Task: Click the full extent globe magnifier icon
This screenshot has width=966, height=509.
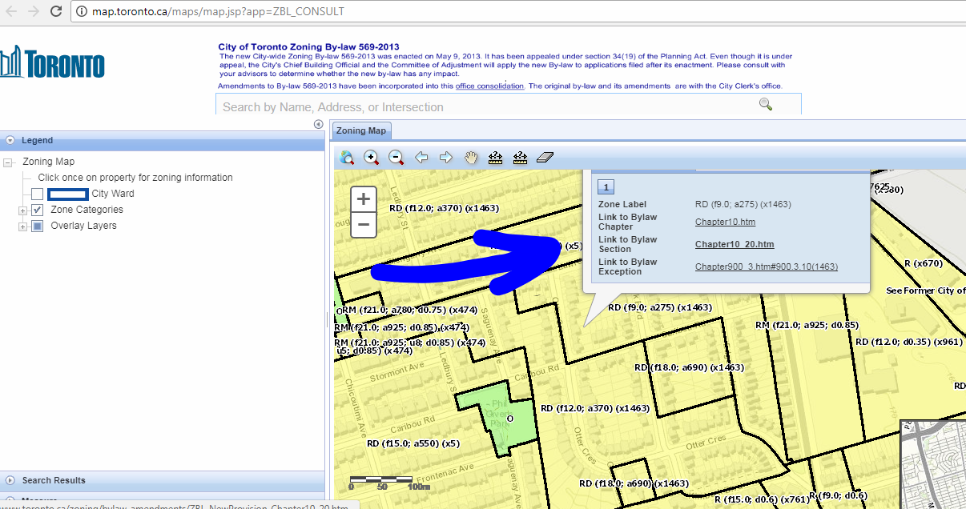Action: click(347, 158)
